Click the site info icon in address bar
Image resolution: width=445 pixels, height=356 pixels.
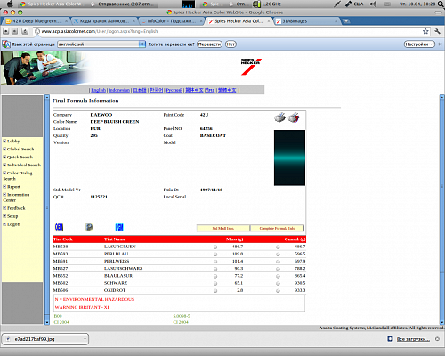[x=37, y=31]
